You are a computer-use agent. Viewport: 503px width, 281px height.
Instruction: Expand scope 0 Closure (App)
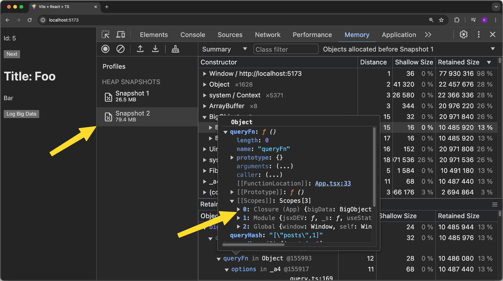(x=239, y=210)
